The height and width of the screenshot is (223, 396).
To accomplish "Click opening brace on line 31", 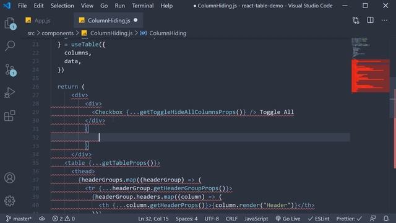I will [x=87, y=129].
